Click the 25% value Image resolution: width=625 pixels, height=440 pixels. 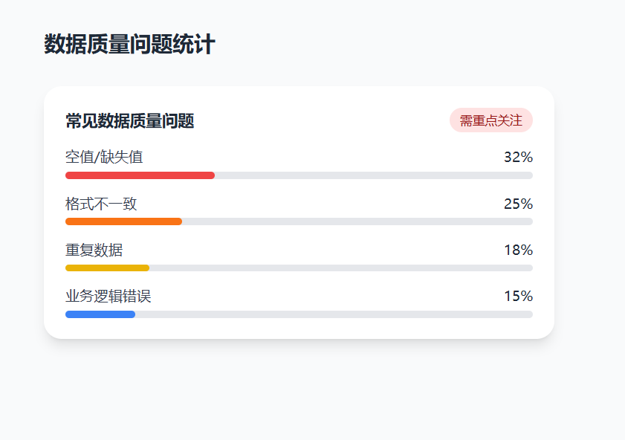click(518, 204)
